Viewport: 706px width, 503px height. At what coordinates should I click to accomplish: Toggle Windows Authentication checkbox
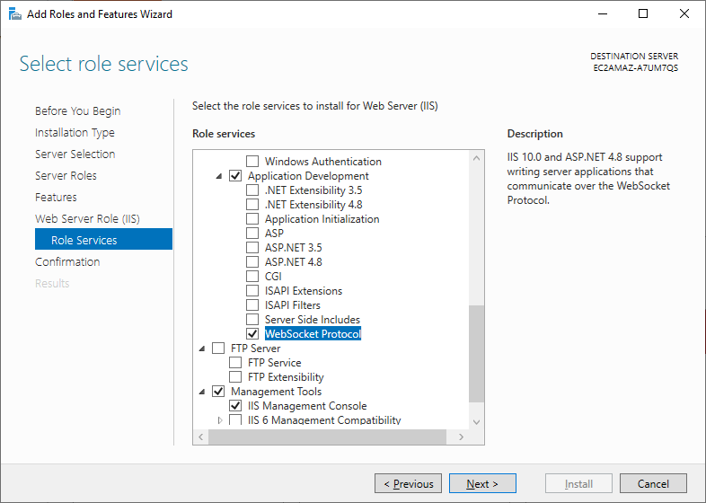253,162
